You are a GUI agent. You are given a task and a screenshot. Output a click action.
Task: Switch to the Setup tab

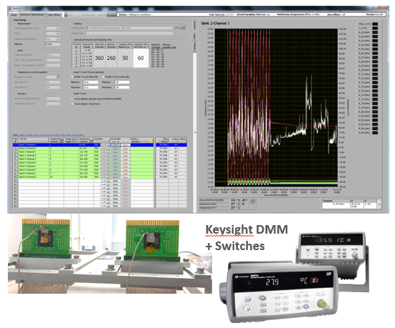click(14, 15)
